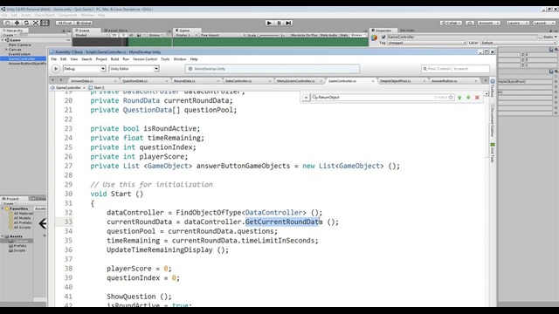Select All Scripts in Project favorites
The width and height of the screenshot is (559, 314).
pyautogui.click(x=22, y=227)
